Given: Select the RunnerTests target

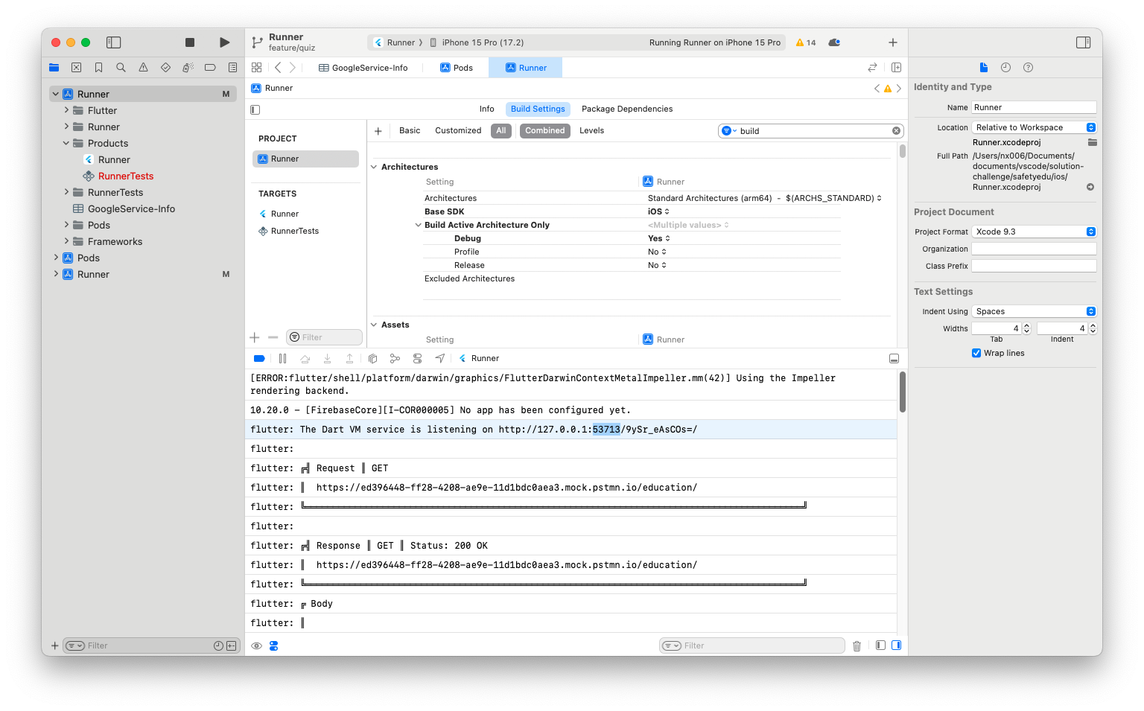Looking at the screenshot, I should click(x=295, y=231).
